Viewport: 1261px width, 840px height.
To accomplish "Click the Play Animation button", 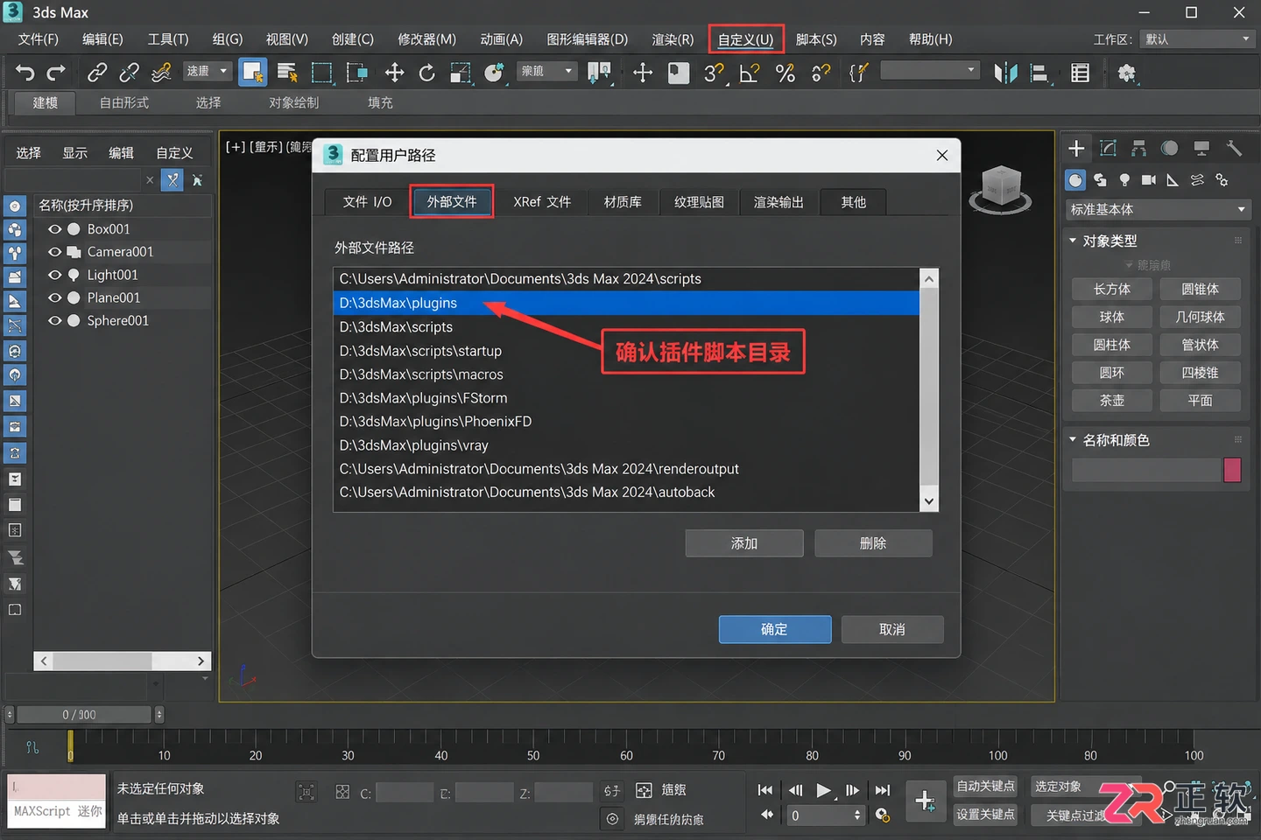I will (x=823, y=790).
